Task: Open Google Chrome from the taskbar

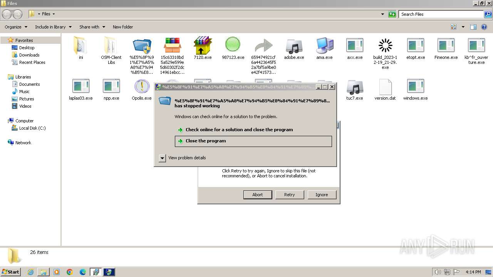Action: [70, 272]
